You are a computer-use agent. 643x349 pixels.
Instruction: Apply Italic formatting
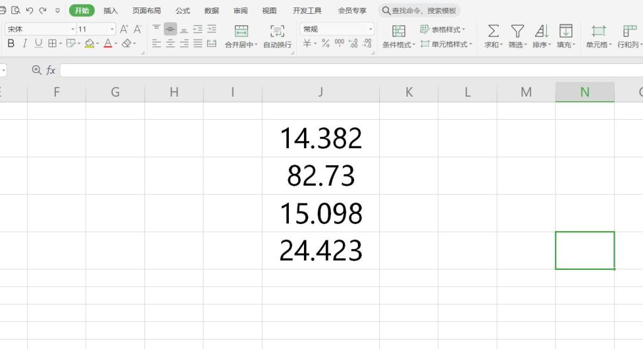pos(24,43)
